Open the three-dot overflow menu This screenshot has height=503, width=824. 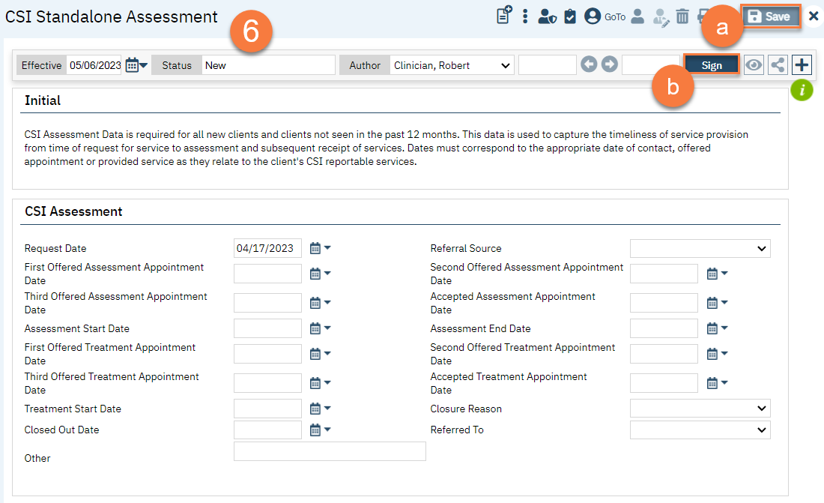(524, 16)
